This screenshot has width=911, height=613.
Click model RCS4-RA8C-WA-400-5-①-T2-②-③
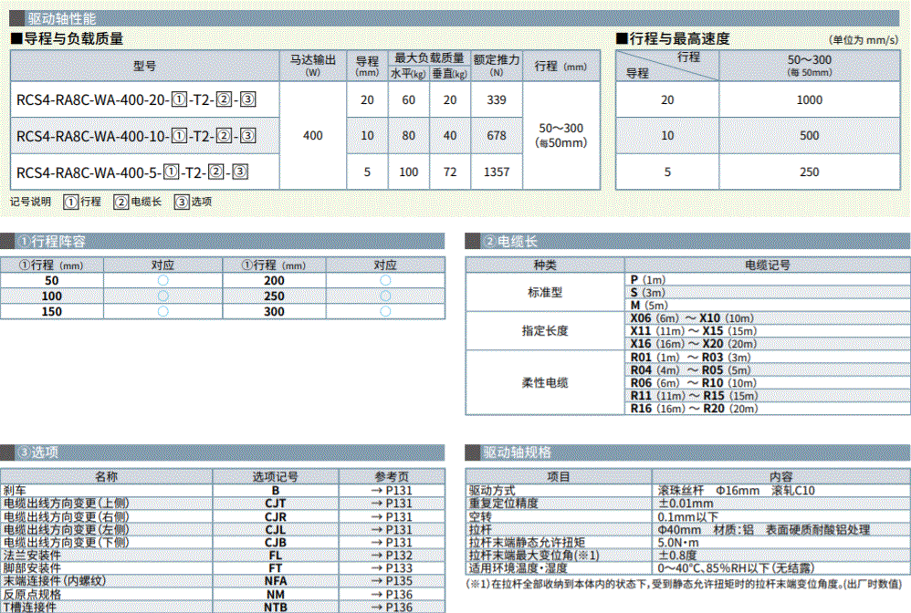point(132,172)
